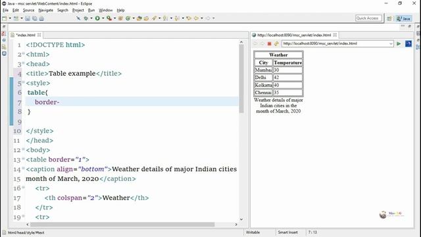Open the Project menu

click(78, 11)
